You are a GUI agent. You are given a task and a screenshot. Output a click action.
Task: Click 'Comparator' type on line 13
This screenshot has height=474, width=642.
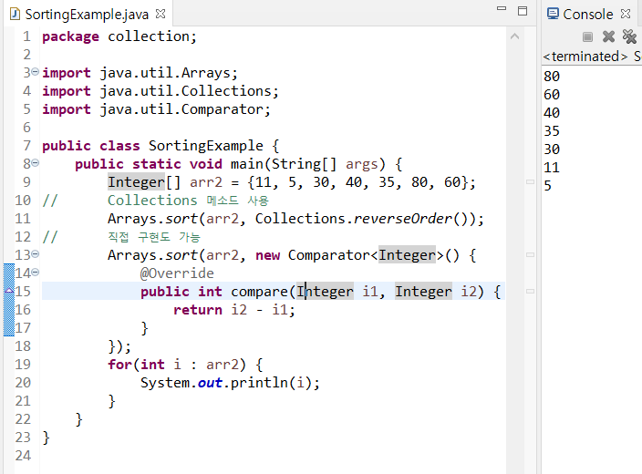[329, 255]
